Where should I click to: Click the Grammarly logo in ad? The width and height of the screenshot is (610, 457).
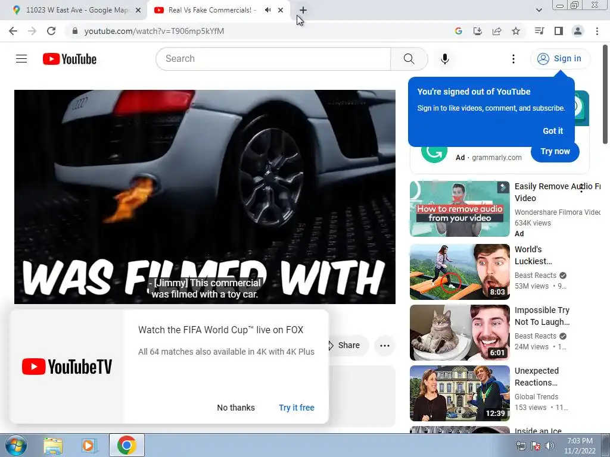pyautogui.click(x=434, y=153)
